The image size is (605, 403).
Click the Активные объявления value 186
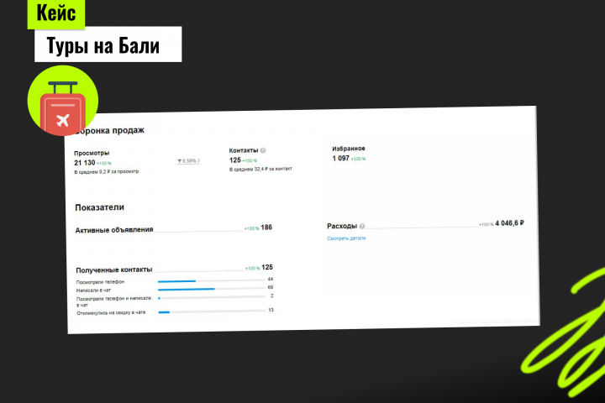266,228
